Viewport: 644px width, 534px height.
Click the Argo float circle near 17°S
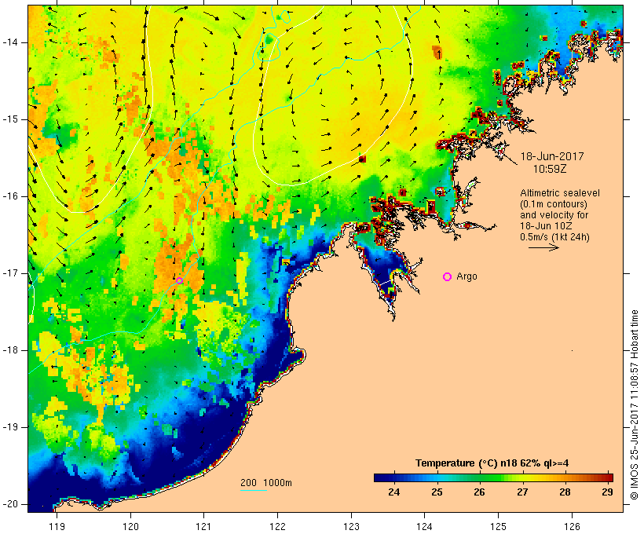click(180, 280)
